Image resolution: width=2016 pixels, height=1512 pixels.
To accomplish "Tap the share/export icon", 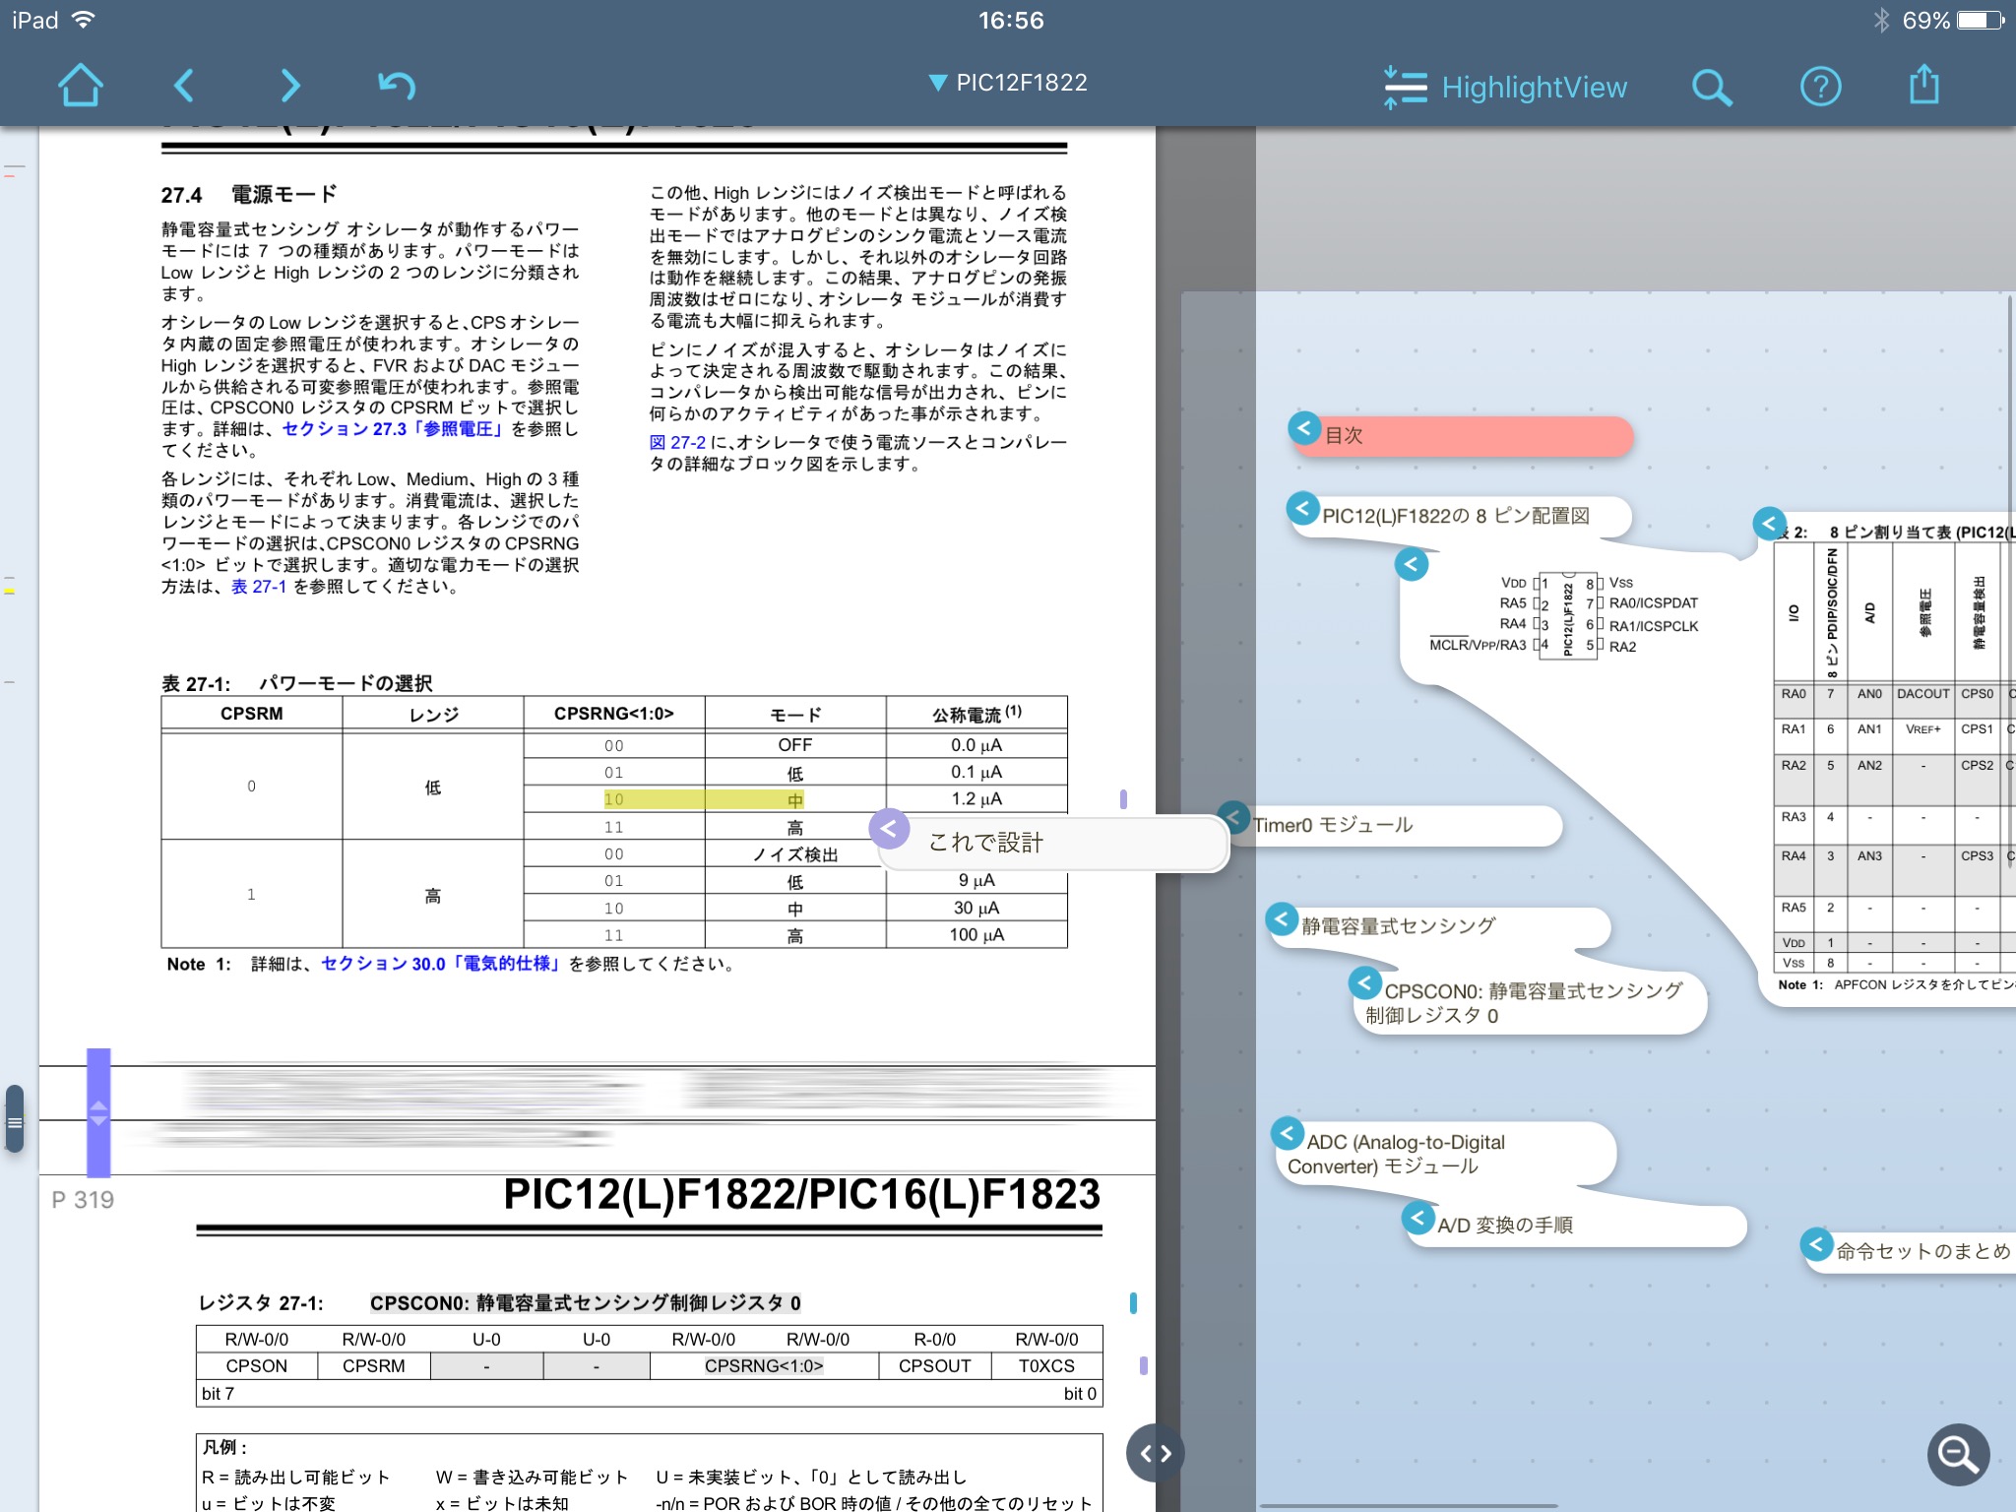I will (x=1923, y=85).
